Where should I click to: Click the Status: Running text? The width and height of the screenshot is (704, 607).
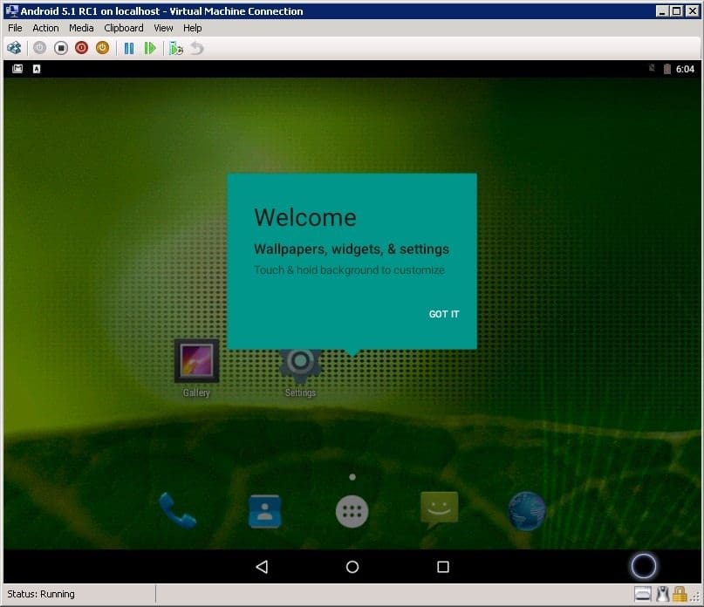41,594
